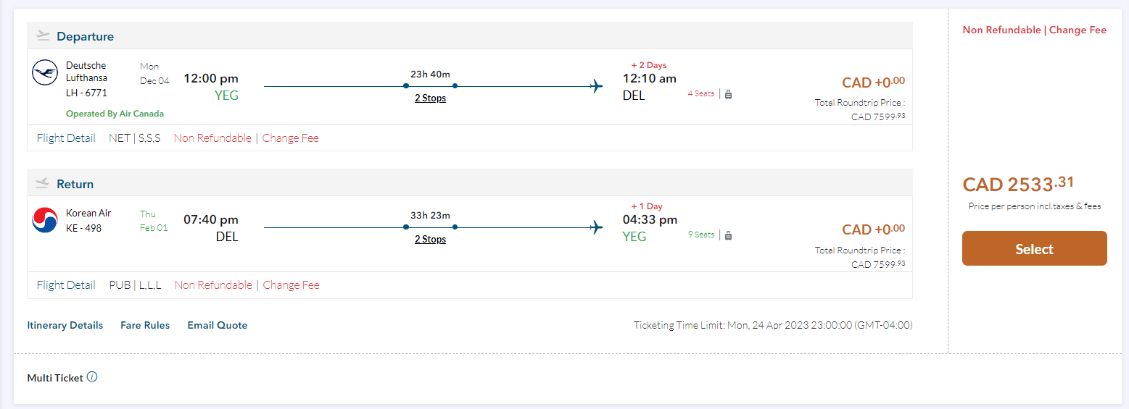This screenshot has width=1129, height=409.
Task: Click the Lufthansa airline logo
Action: pos(45,73)
